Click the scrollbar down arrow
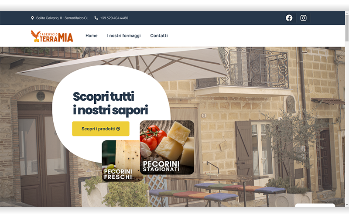 (347, 205)
